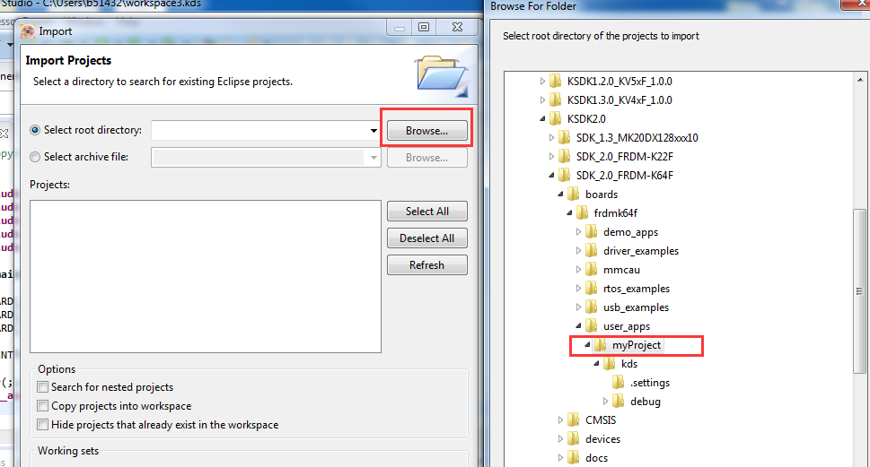Screen dimensions: 870x467
Task: Select the user_apps folder
Action: [627, 326]
